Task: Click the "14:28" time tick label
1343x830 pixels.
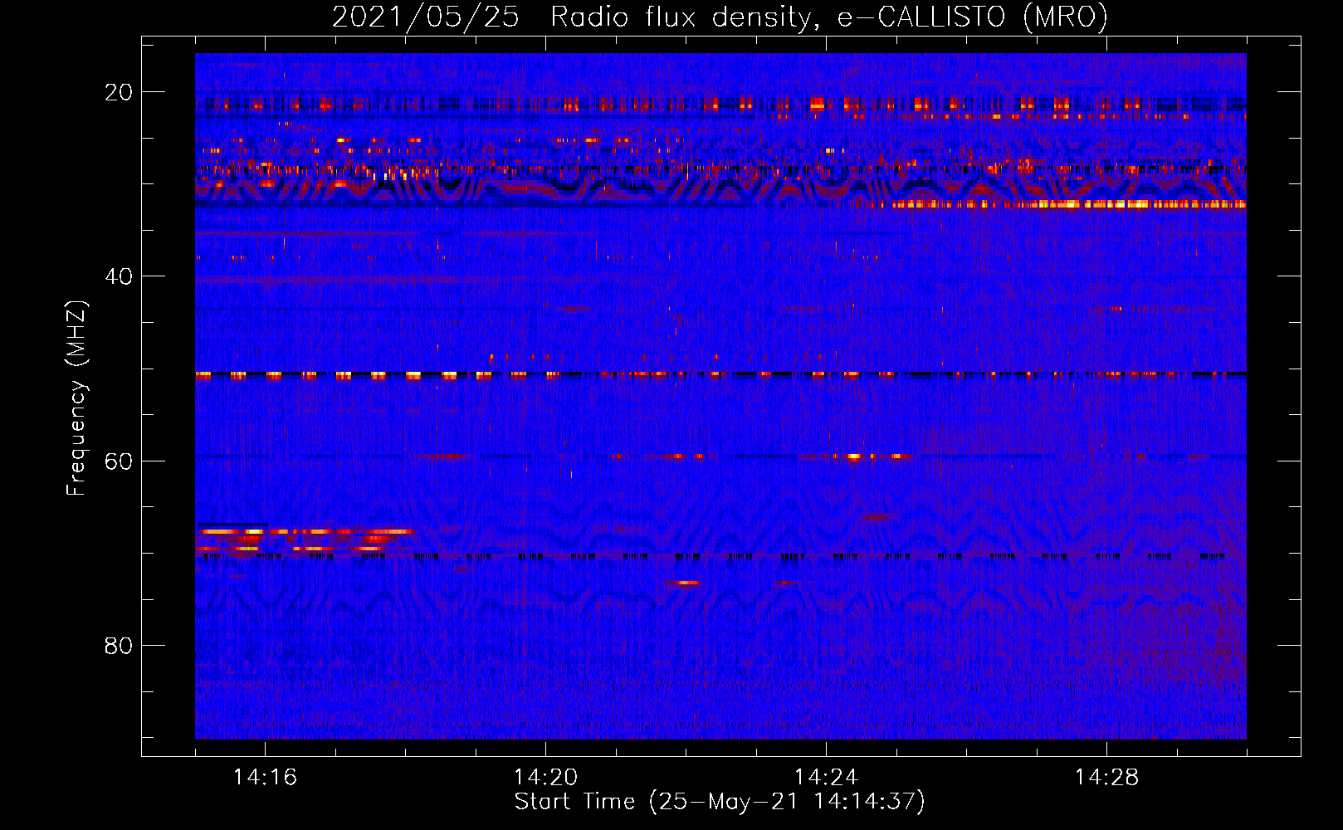Action: (x=1106, y=778)
